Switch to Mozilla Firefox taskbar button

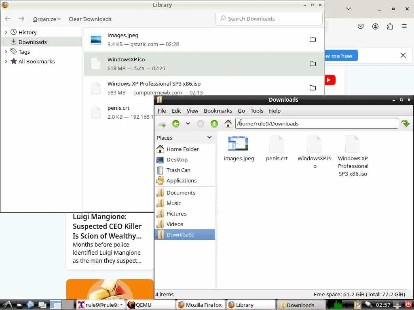point(201,305)
